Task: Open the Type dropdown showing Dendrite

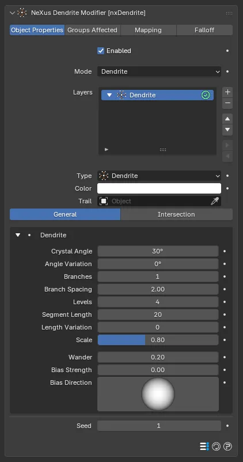Action: click(x=159, y=176)
